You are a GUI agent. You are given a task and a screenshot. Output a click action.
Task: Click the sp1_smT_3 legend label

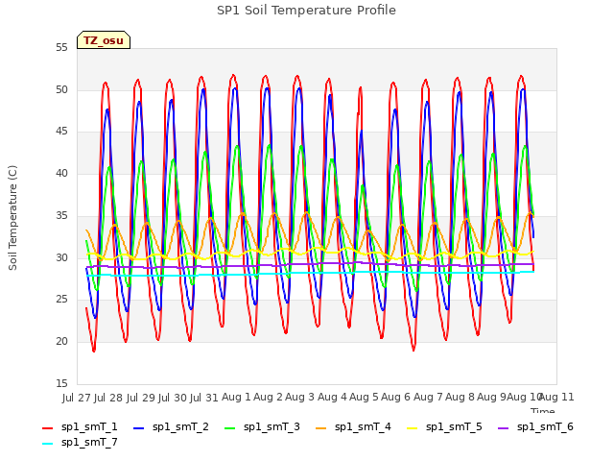272,426
